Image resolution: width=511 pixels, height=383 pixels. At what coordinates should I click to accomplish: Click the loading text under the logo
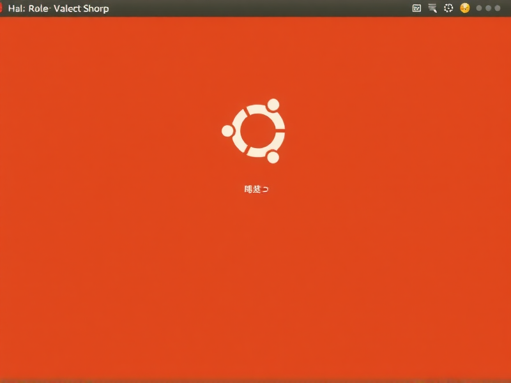(256, 188)
